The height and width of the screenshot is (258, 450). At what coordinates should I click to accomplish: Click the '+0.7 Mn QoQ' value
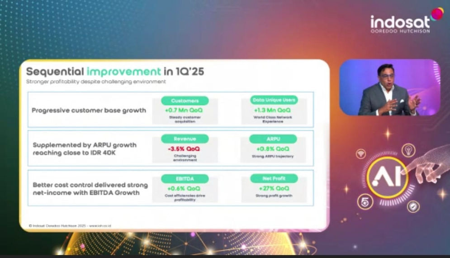tap(184, 110)
